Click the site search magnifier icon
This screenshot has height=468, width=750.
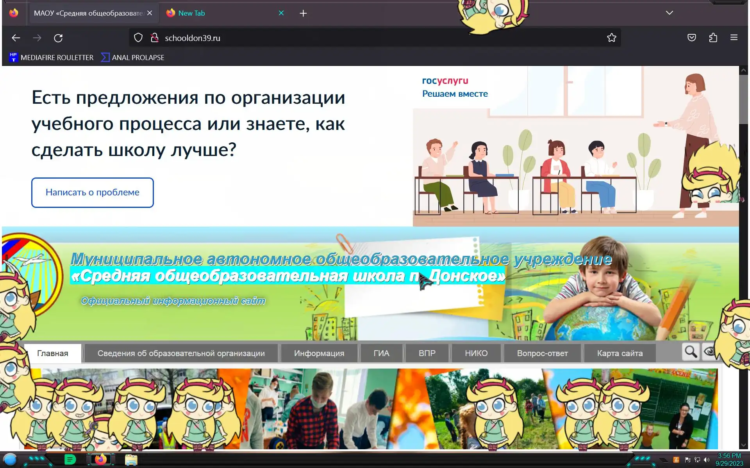tap(691, 352)
